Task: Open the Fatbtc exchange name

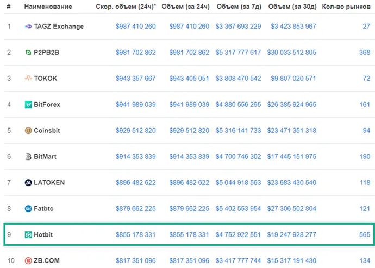Action: 43,208
